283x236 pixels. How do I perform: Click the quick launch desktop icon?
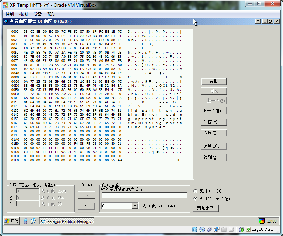click(x=25, y=221)
